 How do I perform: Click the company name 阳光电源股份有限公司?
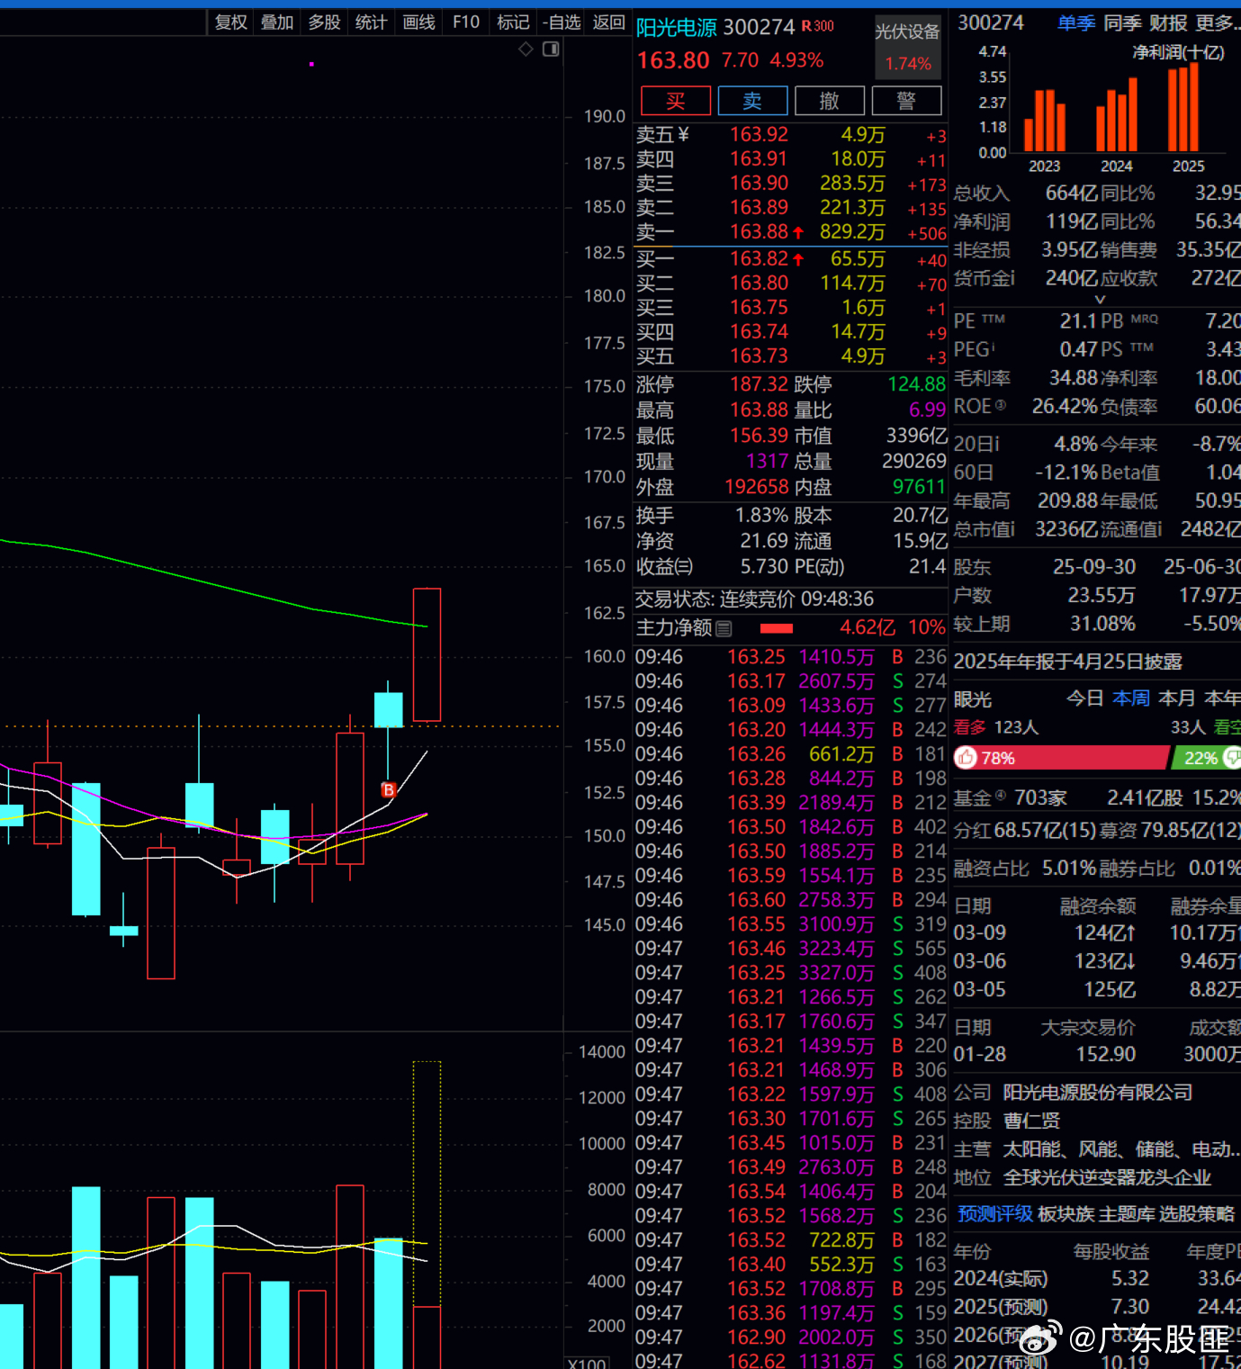(1098, 1093)
